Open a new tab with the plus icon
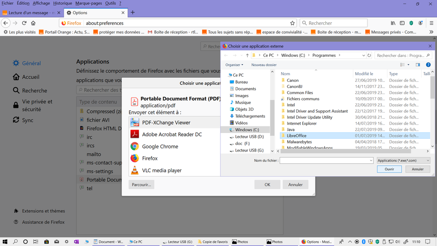The height and width of the screenshot is (246, 437). coord(133,12)
